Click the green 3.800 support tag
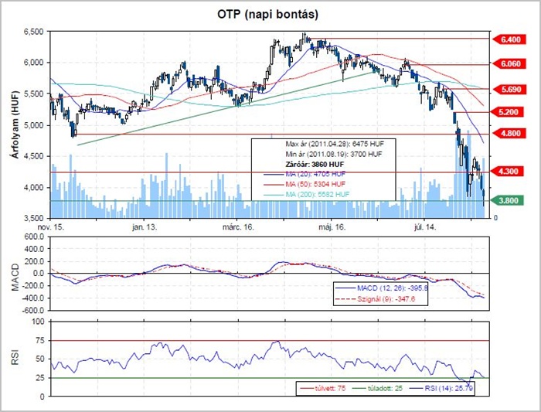Screen dimensions: 541x412 pos(507,200)
